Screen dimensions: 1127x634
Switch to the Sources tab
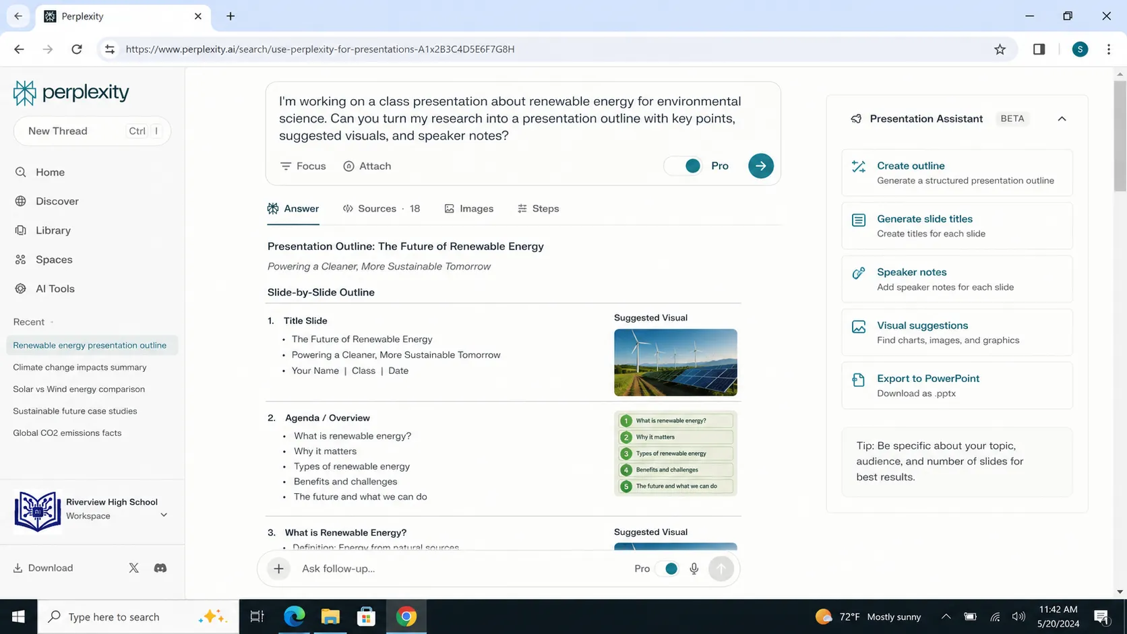pyautogui.click(x=382, y=209)
